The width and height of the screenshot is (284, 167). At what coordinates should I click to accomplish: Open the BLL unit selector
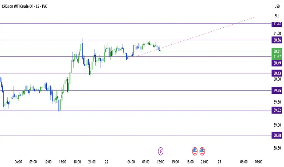coord(277,16)
